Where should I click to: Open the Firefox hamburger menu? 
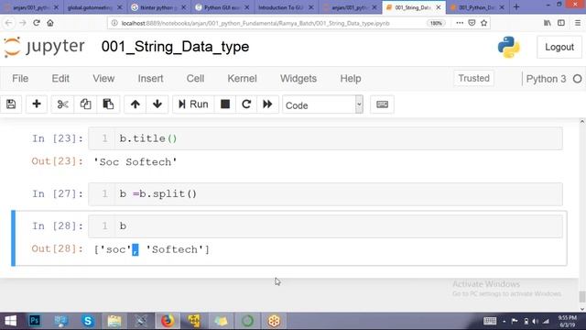578,23
